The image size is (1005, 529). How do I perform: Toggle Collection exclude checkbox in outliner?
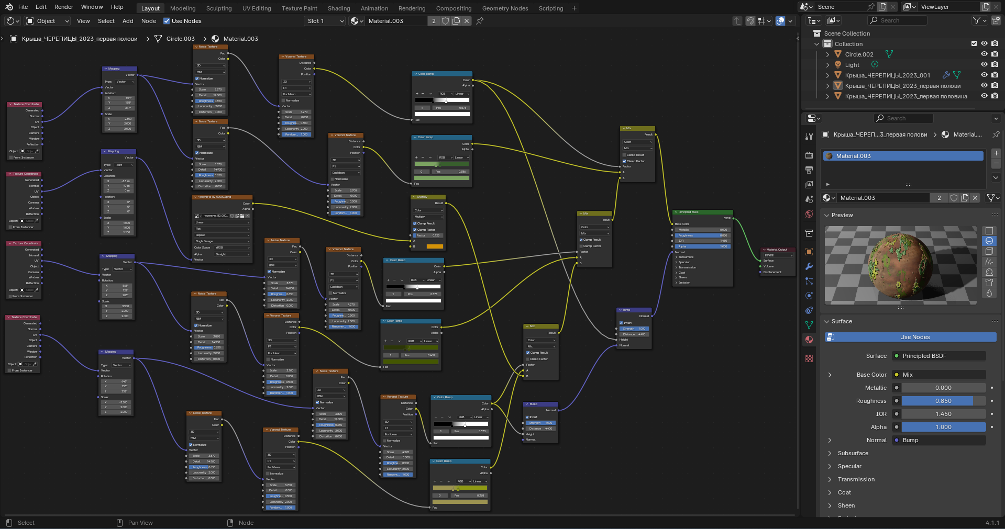coord(974,44)
